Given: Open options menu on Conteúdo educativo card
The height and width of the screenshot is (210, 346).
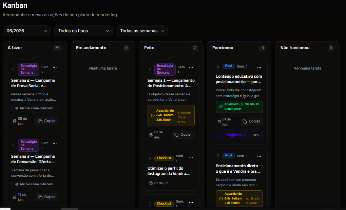Looking at the screenshot, I should point(259,67).
